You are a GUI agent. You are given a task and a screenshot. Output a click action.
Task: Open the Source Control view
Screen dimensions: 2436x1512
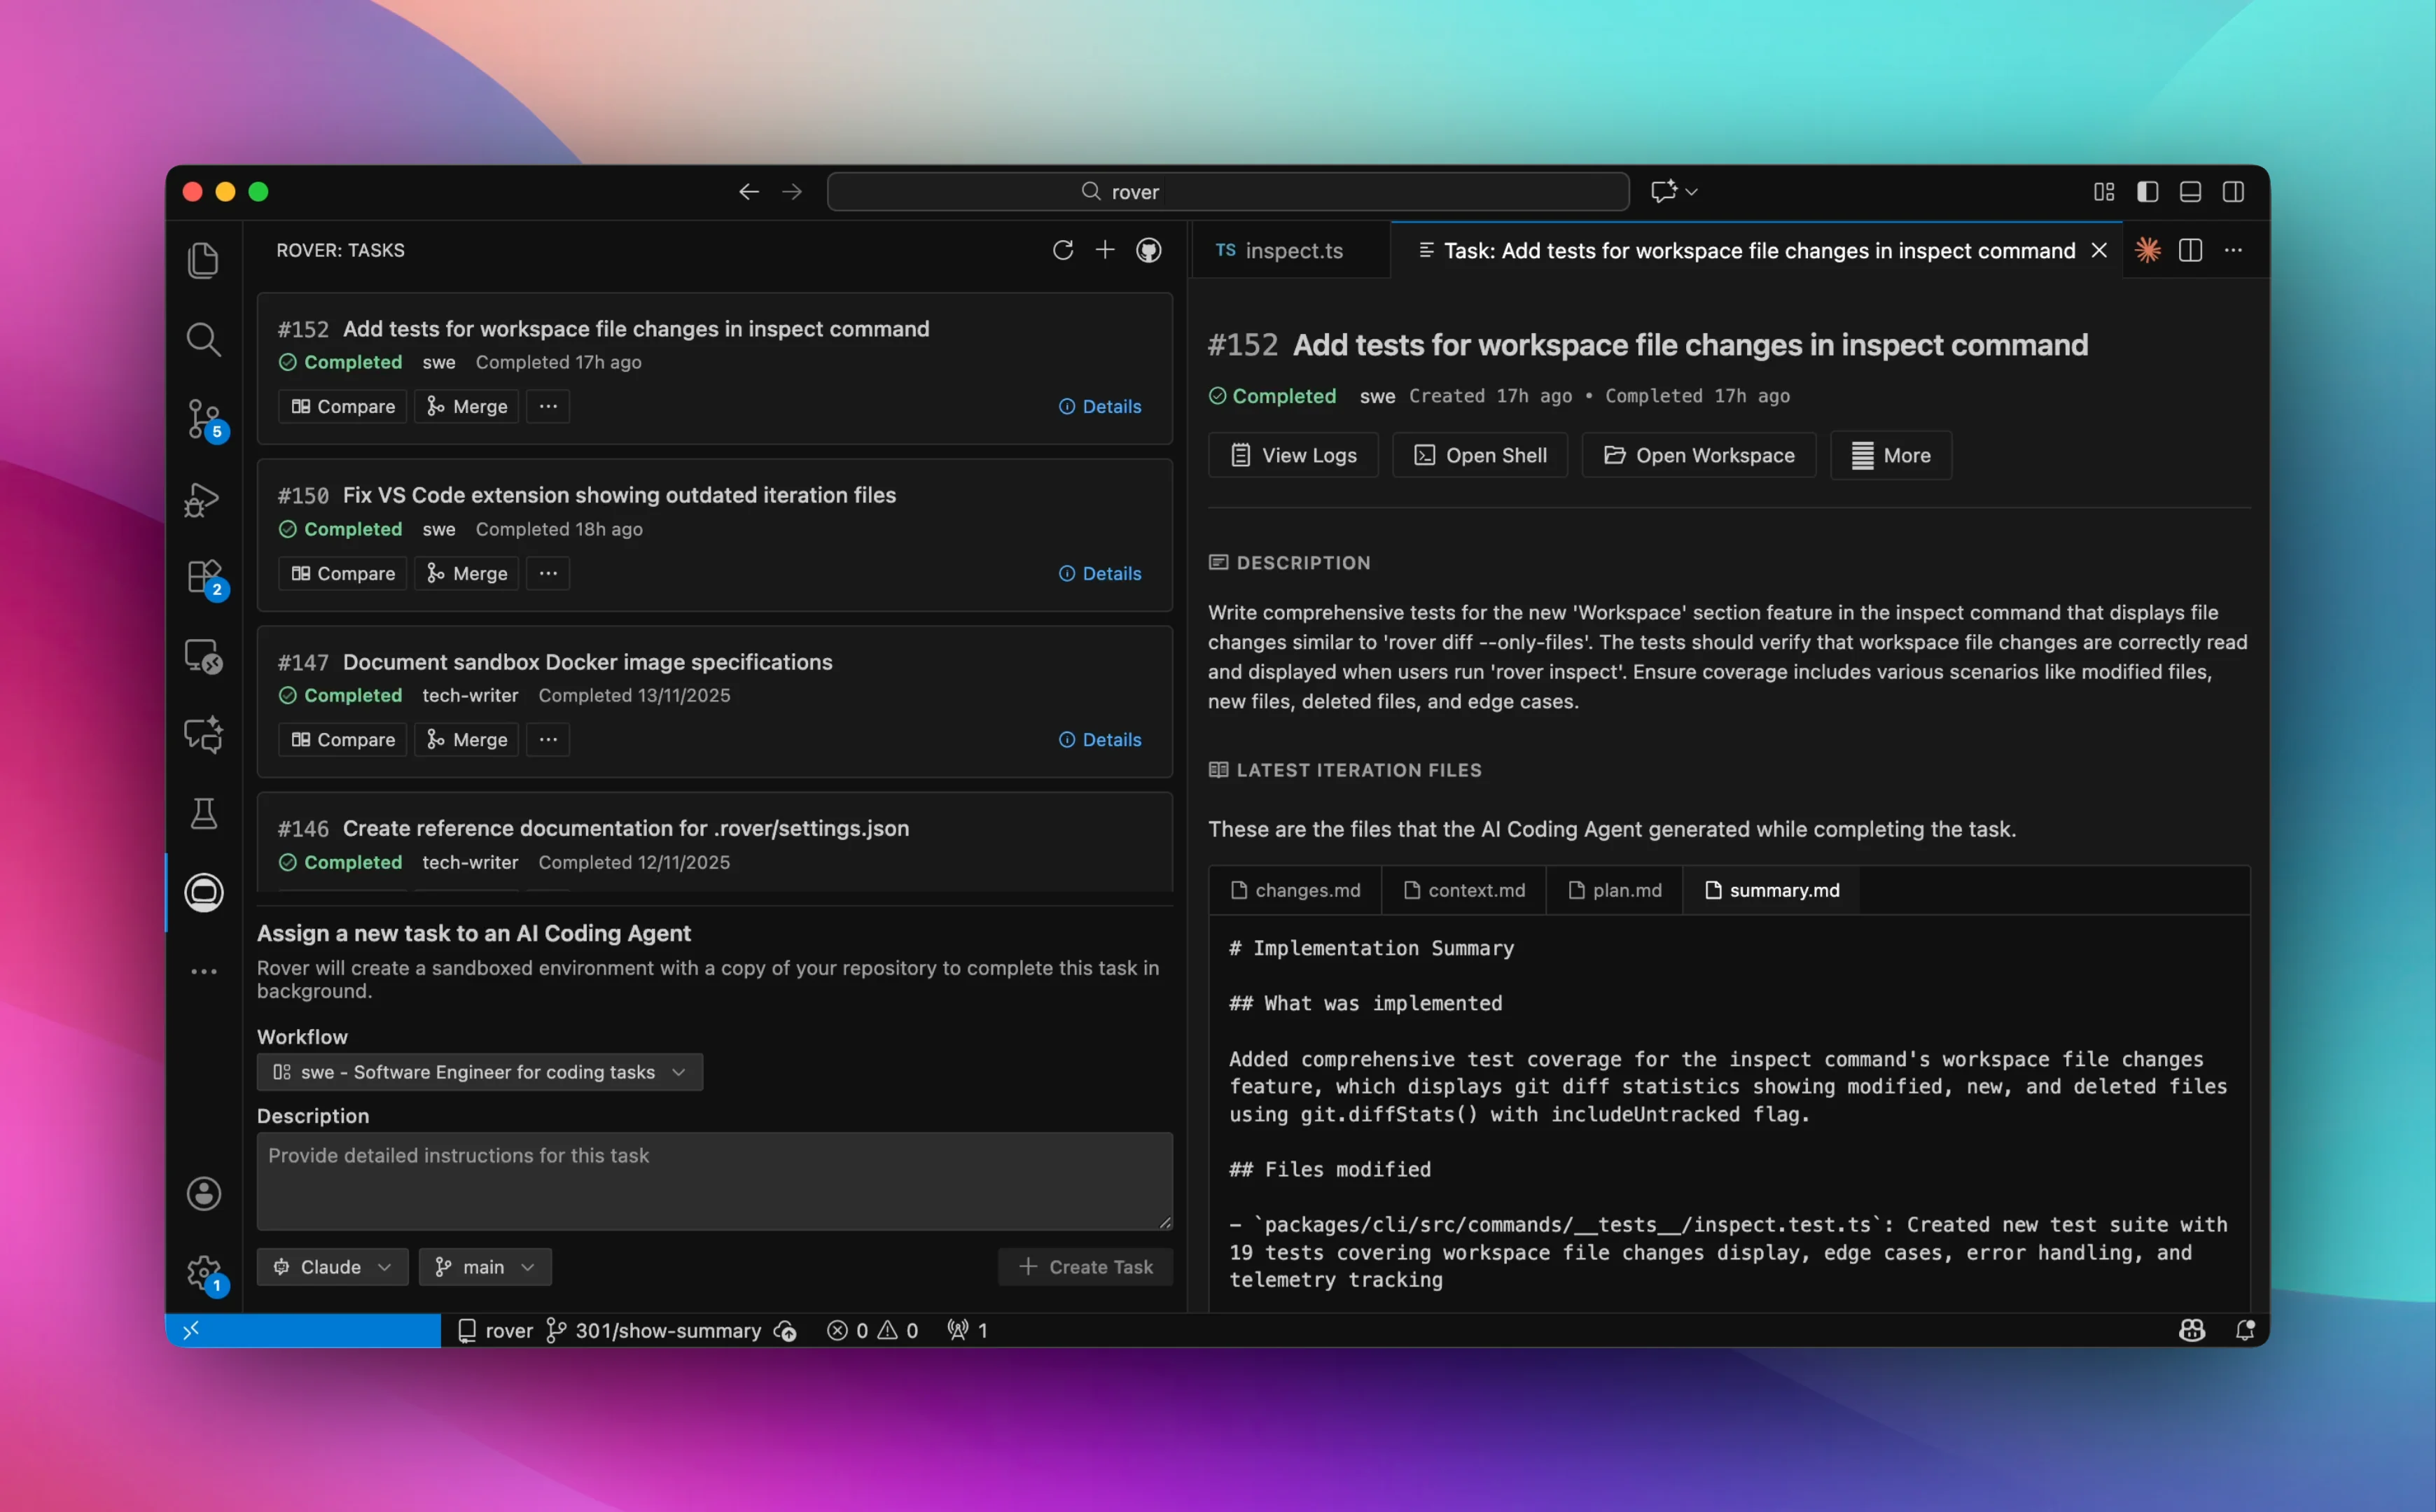coord(204,419)
